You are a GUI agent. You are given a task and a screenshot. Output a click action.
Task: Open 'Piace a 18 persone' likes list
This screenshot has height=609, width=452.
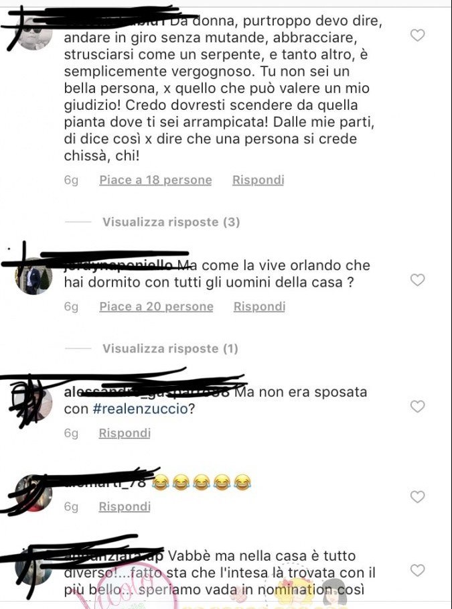pyautogui.click(x=155, y=180)
